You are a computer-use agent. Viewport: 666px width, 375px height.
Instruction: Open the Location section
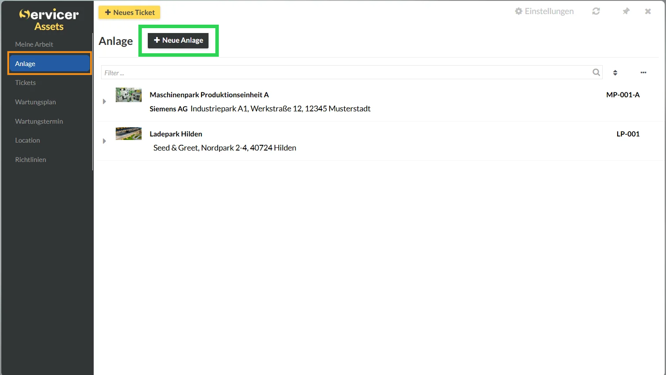coord(27,140)
